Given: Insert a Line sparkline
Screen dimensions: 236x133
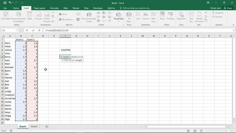Looking at the screenshot, I should coord(138,16).
